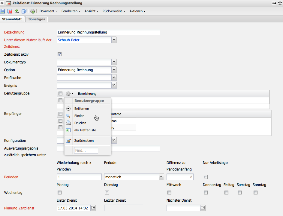
Task: Enable the Nur Arbeitstage checkbox
Action: [x=206, y=177]
